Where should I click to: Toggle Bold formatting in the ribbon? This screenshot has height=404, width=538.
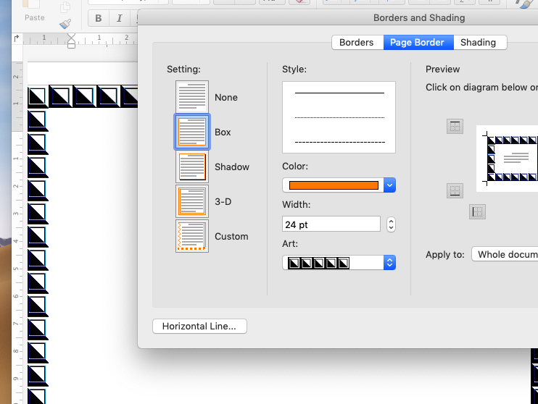[x=99, y=18]
